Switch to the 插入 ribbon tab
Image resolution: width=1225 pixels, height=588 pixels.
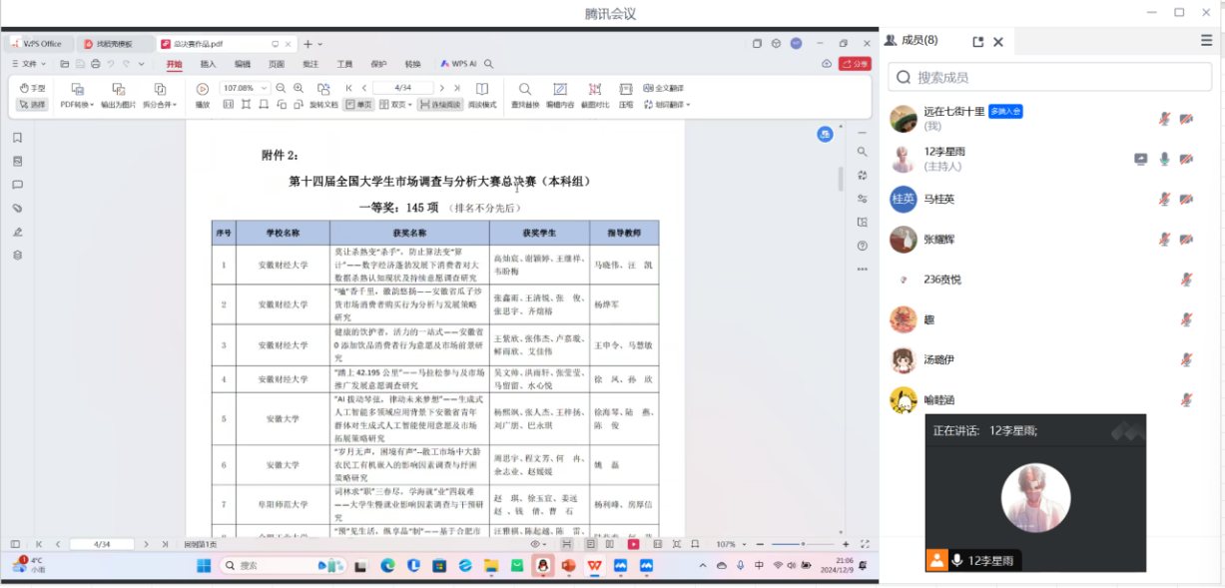[x=208, y=64]
